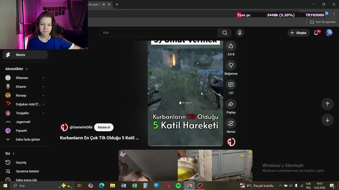Click the search magnifier button
The image size is (339, 190).
pos(225,33)
